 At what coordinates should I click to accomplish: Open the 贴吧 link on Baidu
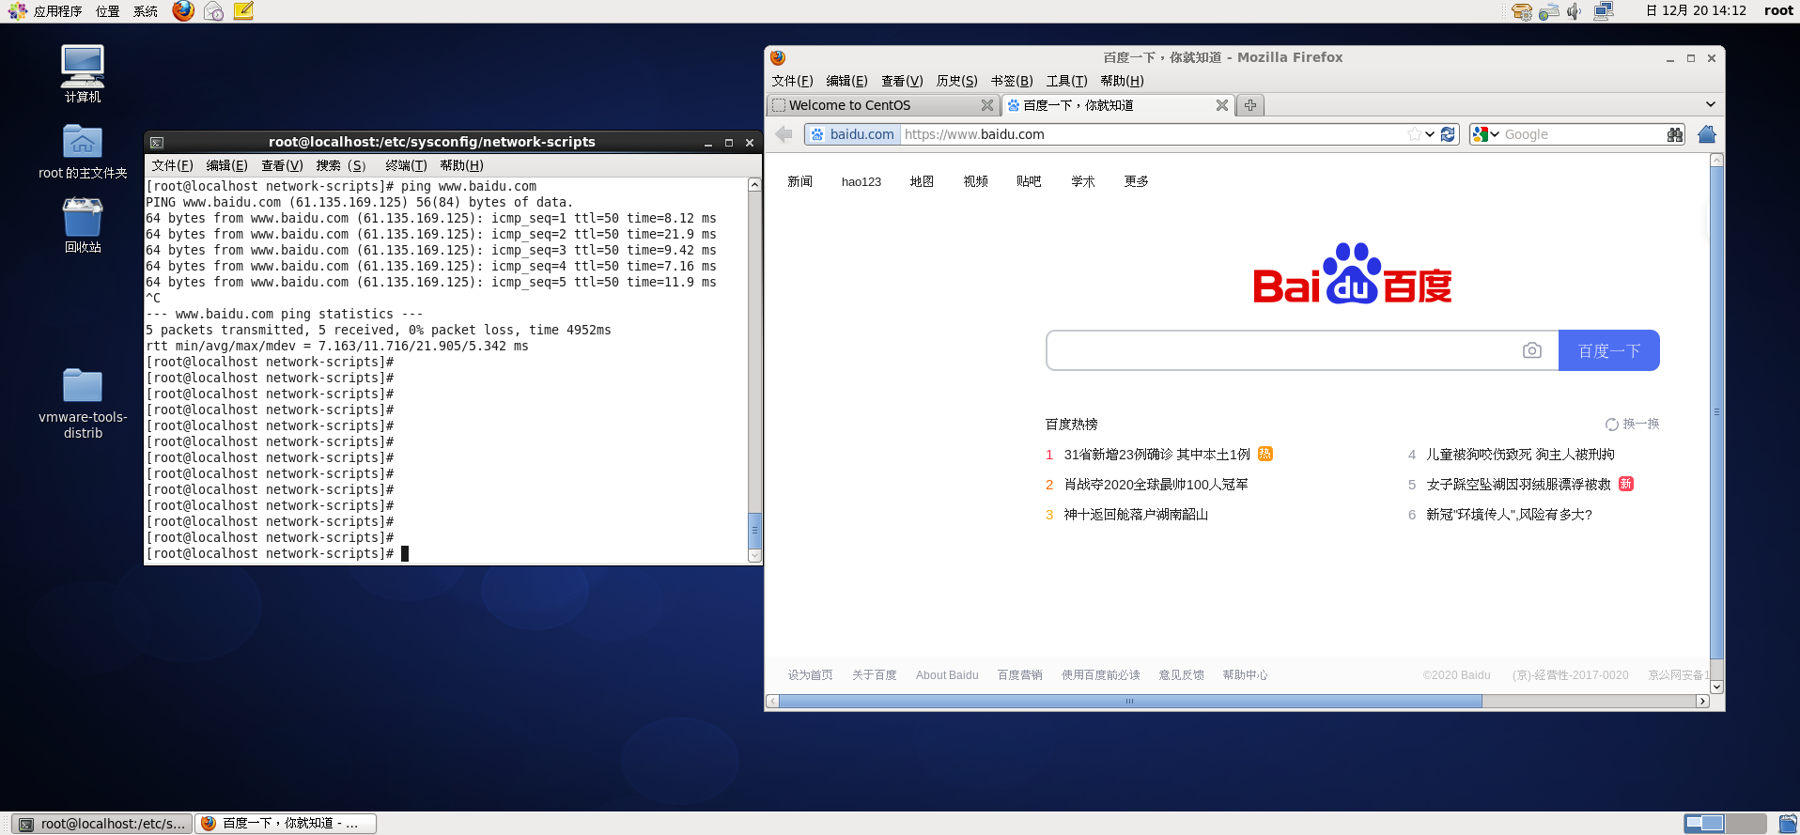1029,181
